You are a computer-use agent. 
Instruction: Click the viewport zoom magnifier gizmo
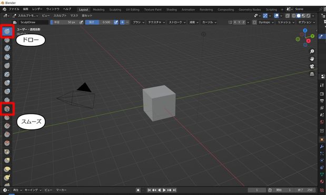click(x=312, y=51)
